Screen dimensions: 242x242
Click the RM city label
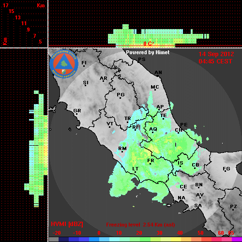tap(122, 149)
